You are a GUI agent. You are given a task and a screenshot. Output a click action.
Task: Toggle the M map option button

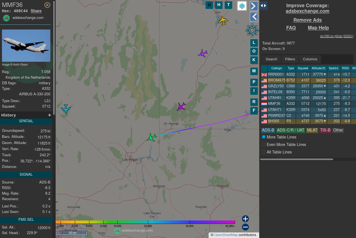[254, 71]
